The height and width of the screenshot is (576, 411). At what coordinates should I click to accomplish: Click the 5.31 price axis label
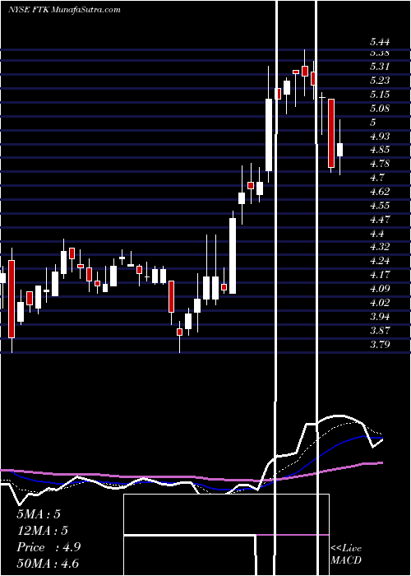click(x=379, y=67)
